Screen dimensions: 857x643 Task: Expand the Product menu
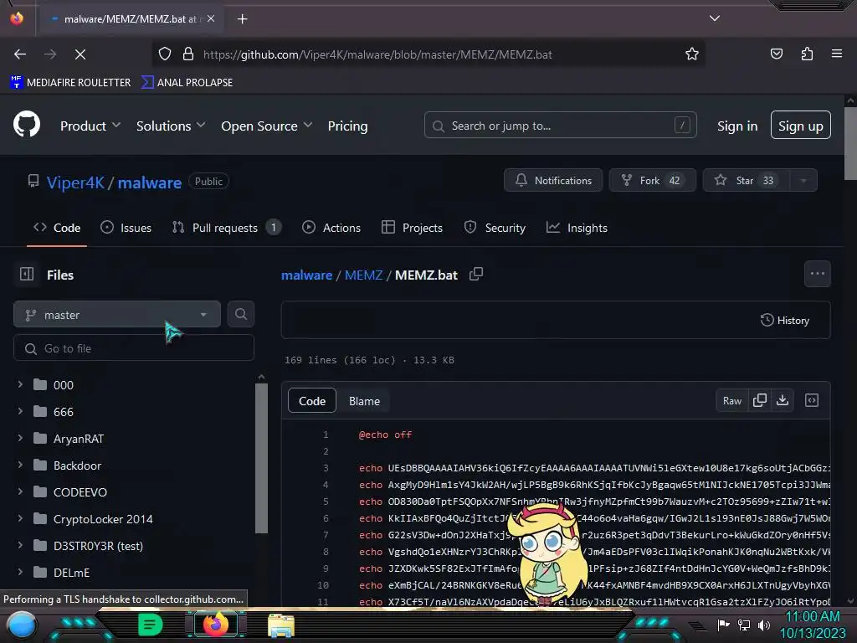[x=90, y=126]
